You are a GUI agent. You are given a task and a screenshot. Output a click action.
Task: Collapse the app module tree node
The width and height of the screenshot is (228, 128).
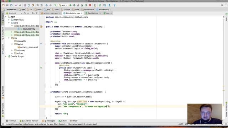(x=6, y=17)
